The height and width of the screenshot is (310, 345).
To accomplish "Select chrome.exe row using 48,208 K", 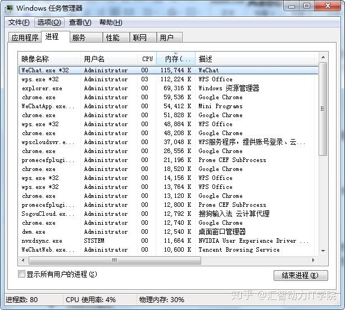I will tap(169, 133).
